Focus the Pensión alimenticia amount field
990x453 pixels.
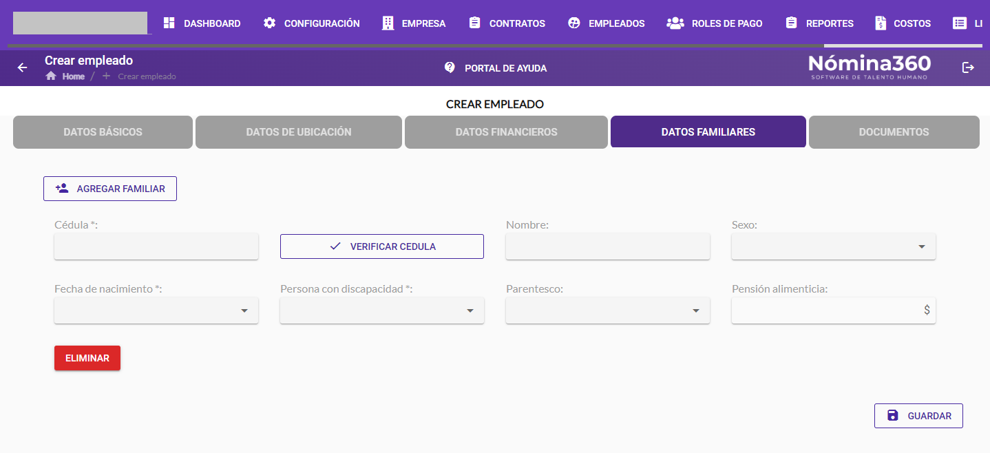pos(834,310)
